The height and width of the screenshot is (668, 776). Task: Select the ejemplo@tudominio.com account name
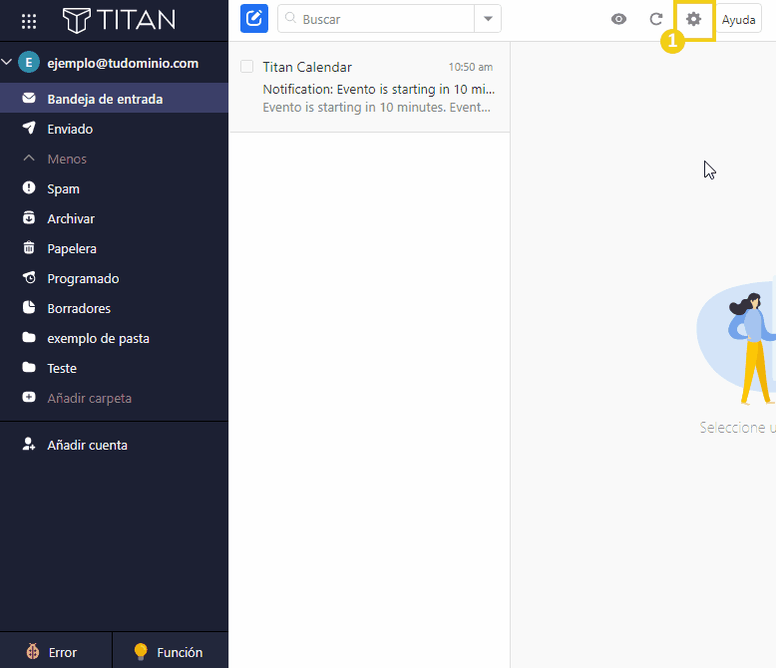[123, 64]
